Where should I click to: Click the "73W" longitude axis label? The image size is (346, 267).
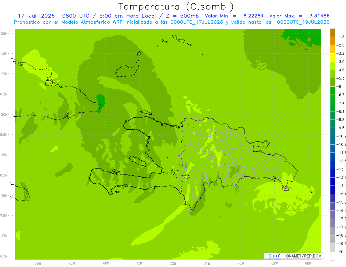coord(139,263)
